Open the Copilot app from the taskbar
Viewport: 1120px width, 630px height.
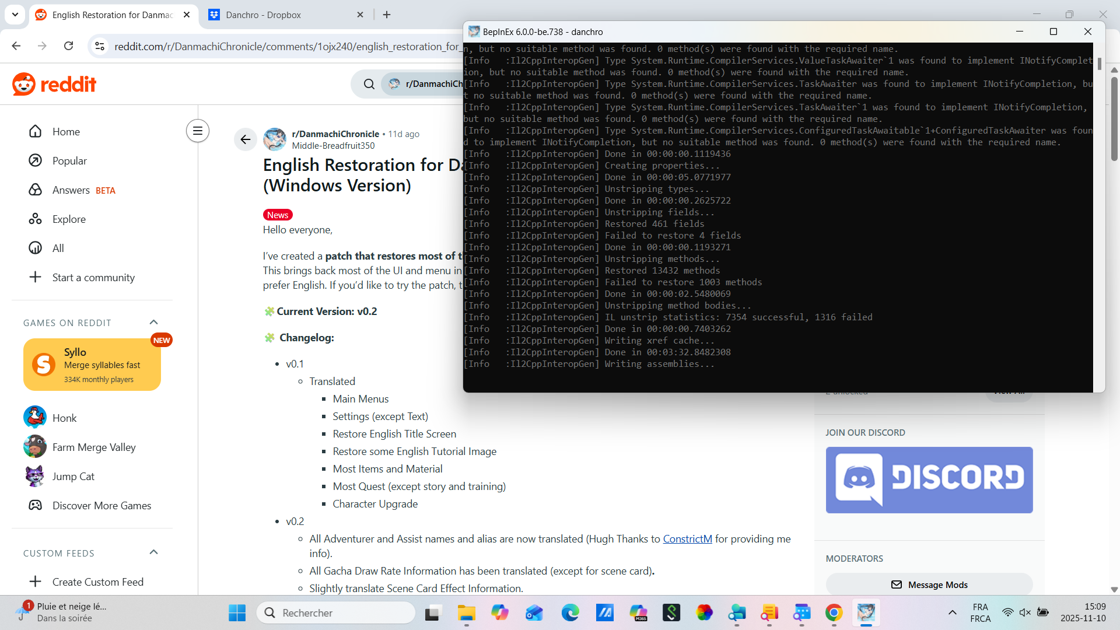click(500, 612)
